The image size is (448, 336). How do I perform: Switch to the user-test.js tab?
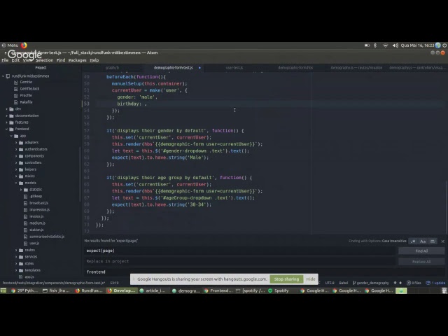pyautogui.click(x=234, y=68)
